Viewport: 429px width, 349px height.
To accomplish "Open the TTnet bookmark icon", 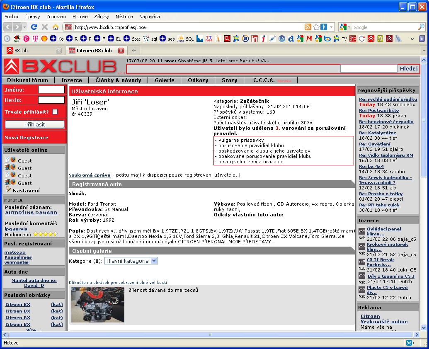I will pyautogui.click(x=209, y=39).
